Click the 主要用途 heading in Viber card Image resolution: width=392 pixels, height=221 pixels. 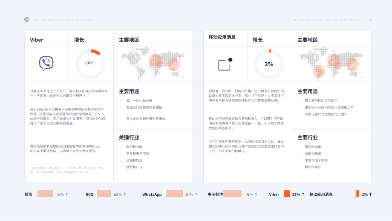pyautogui.click(x=129, y=91)
